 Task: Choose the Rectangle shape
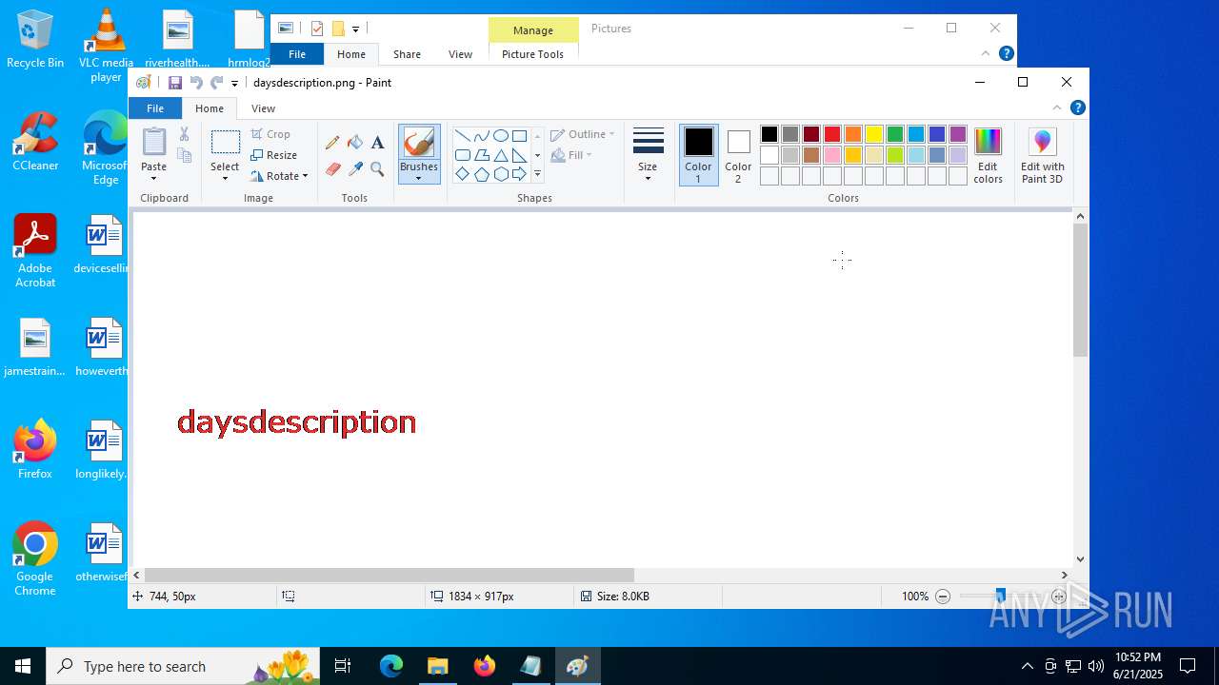519,136
